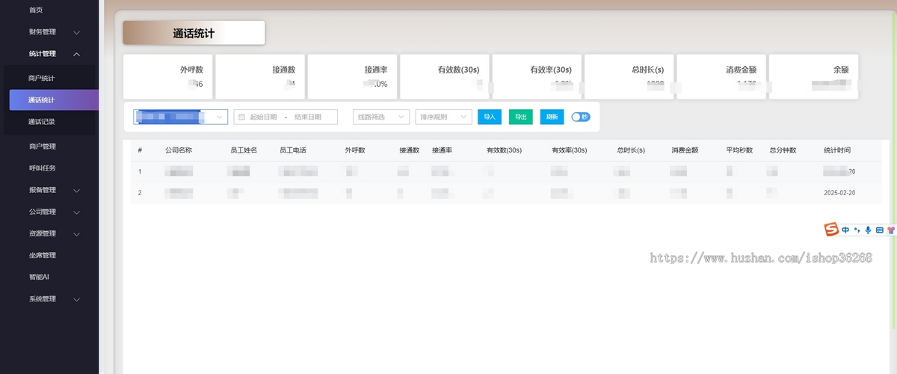
Task: Click row number 2 in the table
Action: [x=140, y=193]
